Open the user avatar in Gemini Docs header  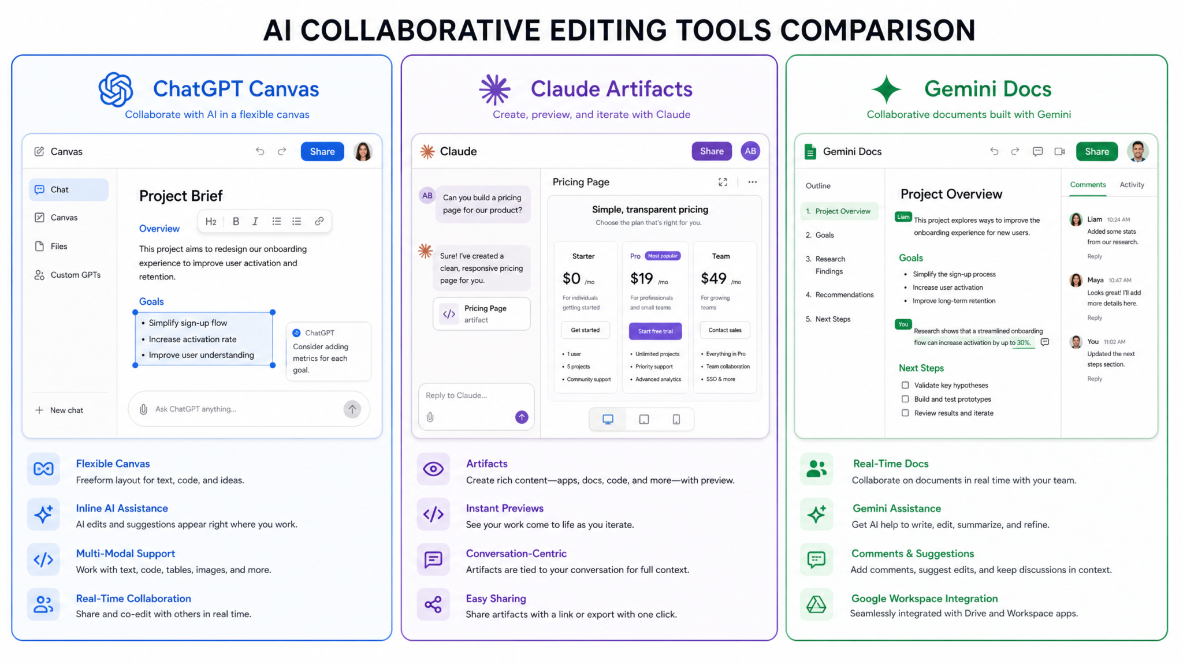[x=1138, y=151]
